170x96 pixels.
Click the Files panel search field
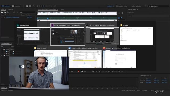(28, 12)
